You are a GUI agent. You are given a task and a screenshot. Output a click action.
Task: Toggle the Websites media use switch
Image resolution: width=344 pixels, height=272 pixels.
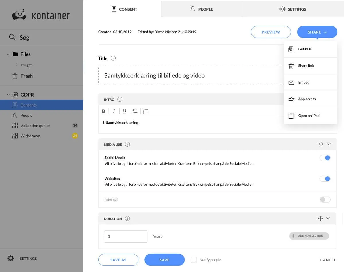pyautogui.click(x=325, y=179)
